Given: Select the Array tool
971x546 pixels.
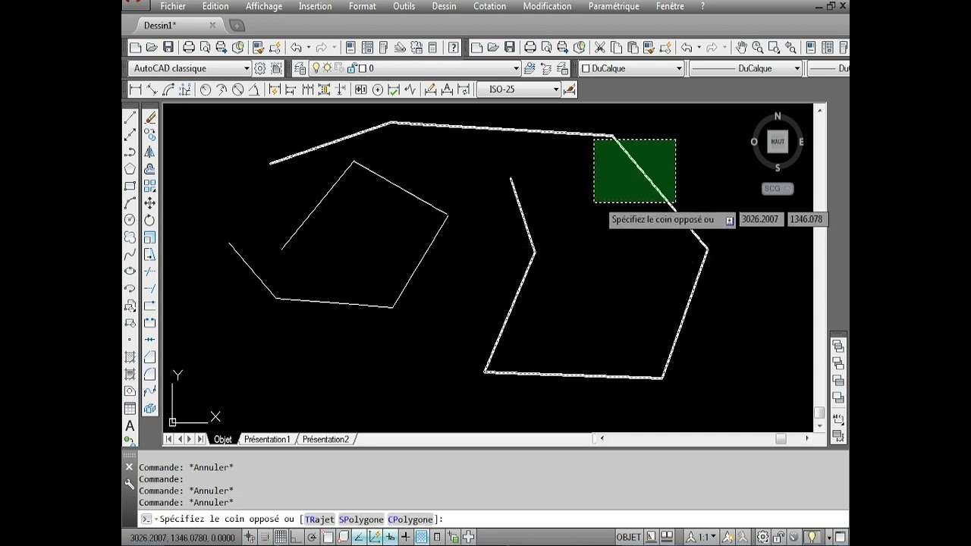Looking at the screenshot, I should (x=149, y=186).
